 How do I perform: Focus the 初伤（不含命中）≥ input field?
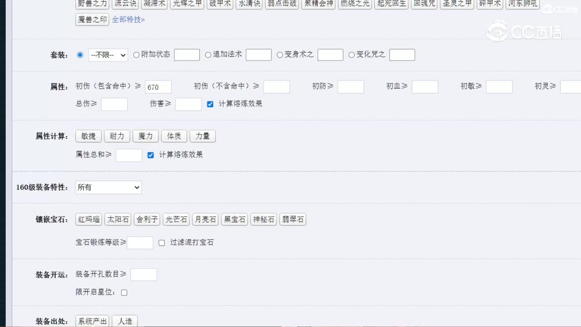click(276, 87)
